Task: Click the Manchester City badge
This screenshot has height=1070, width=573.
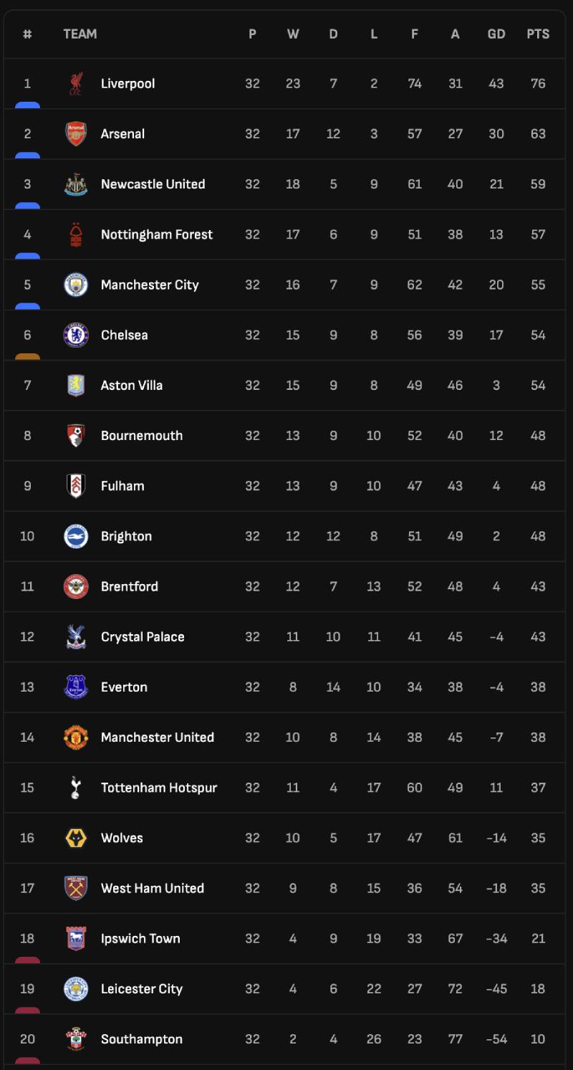Action: (76, 285)
